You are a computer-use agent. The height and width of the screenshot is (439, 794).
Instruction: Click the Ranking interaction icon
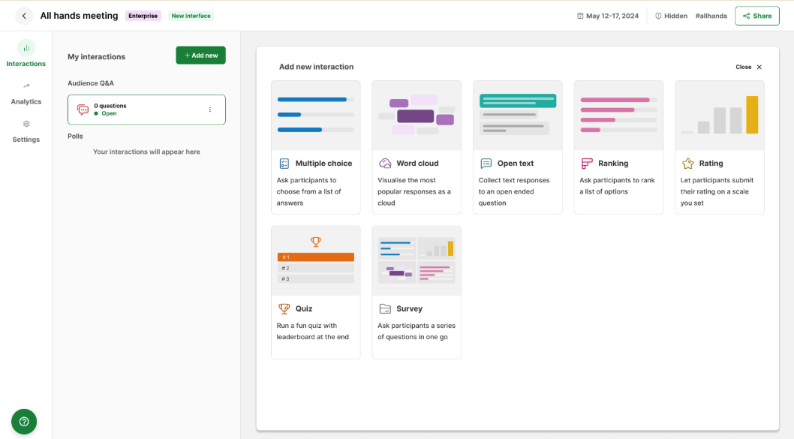[588, 163]
